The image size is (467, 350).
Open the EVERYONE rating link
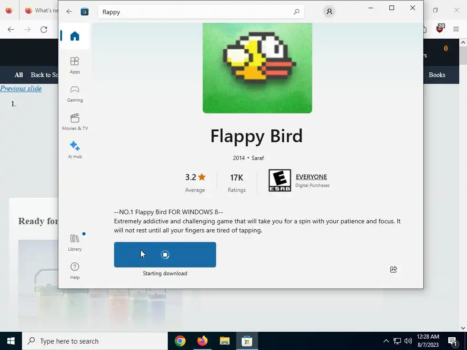pyautogui.click(x=311, y=177)
